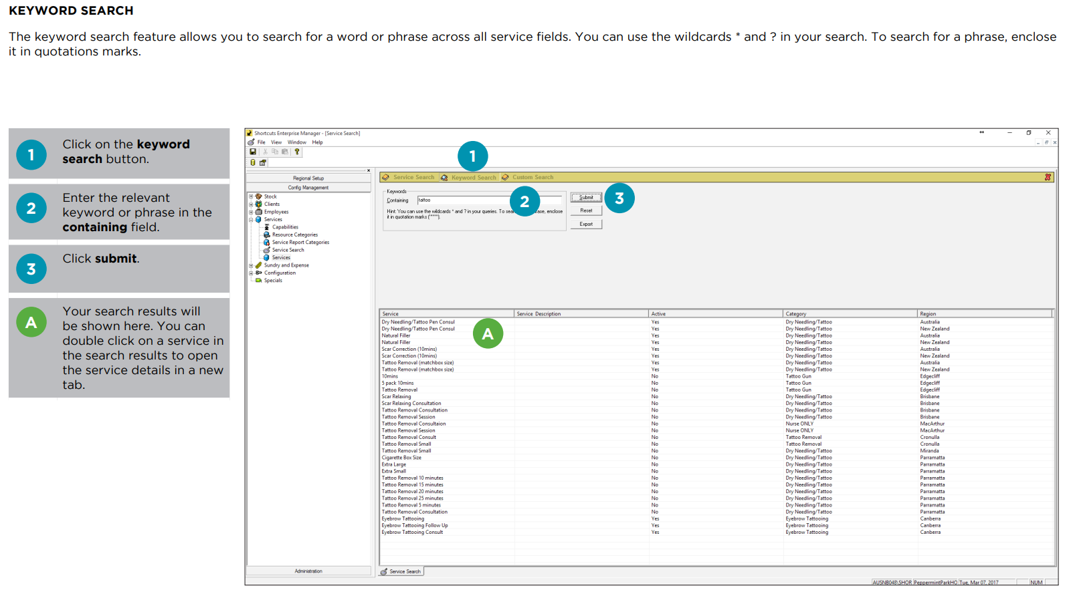Collapse the Services parent tree node
The height and width of the screenshot is (590, 1065).
(x=251, y=220)
